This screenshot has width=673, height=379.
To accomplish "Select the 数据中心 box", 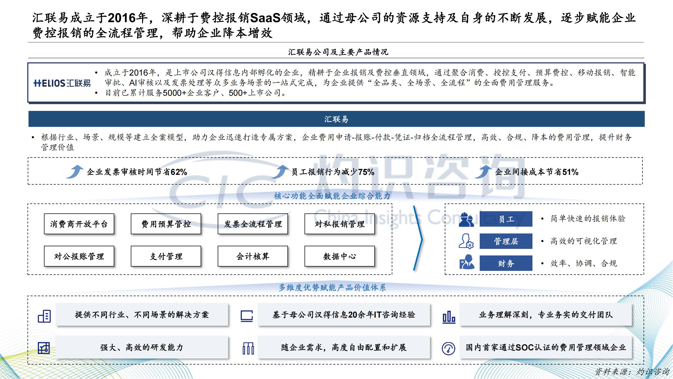I will coord(339,256).
